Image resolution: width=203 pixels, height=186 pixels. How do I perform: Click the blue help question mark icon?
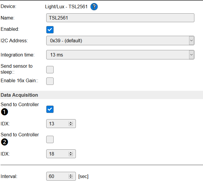[x=94, y=7]
